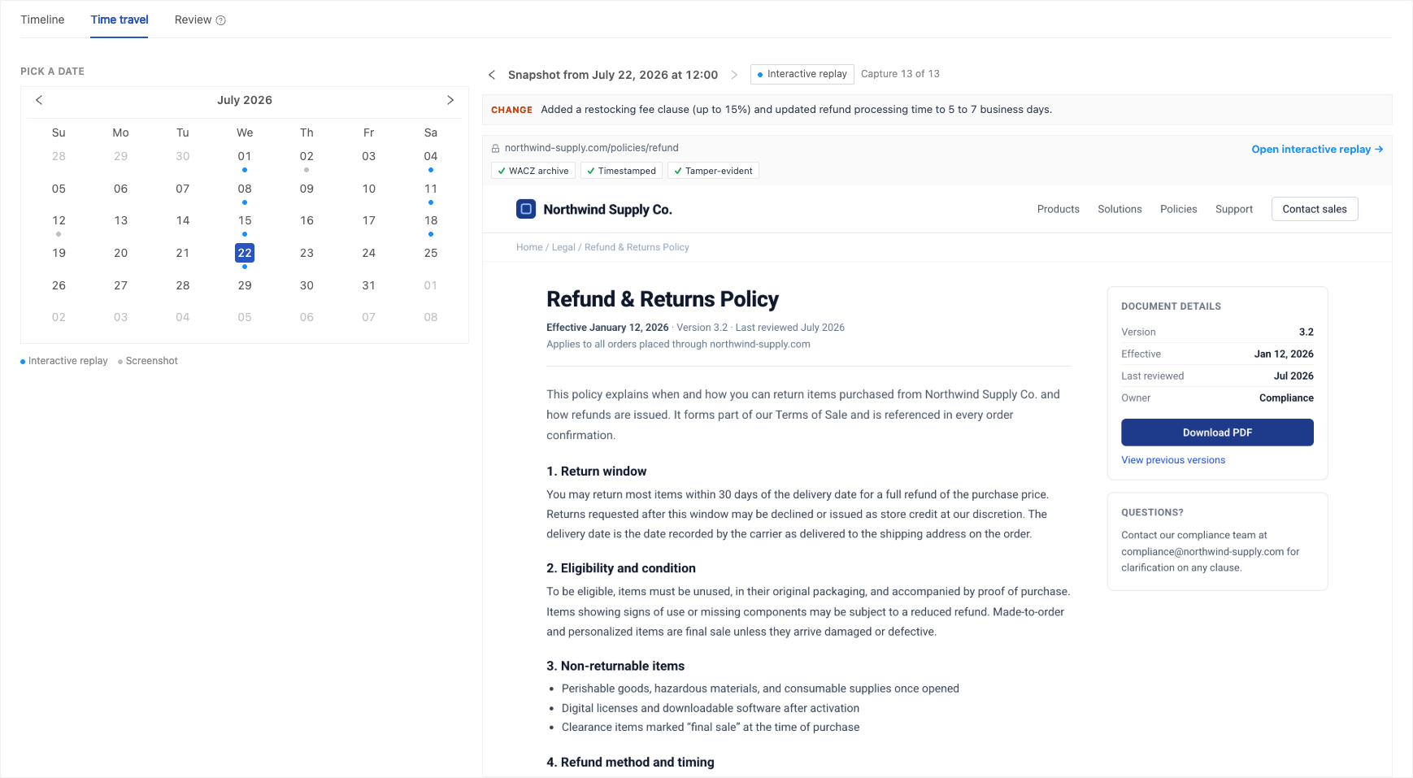Go to Home breadcrumb

coord(529,247)
